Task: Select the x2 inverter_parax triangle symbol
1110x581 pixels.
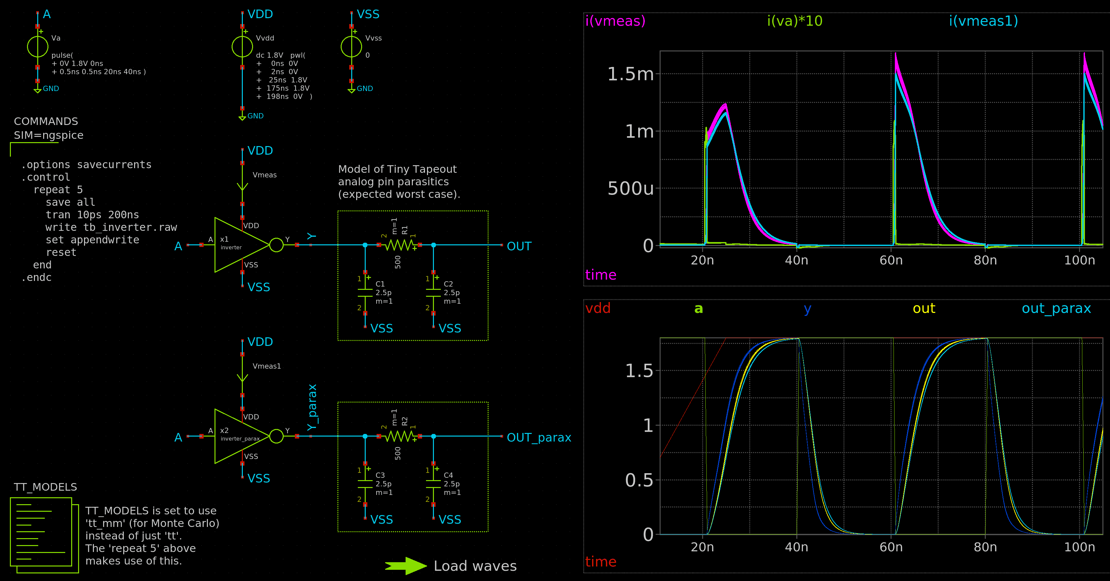Action: click(x=242, y=436)
